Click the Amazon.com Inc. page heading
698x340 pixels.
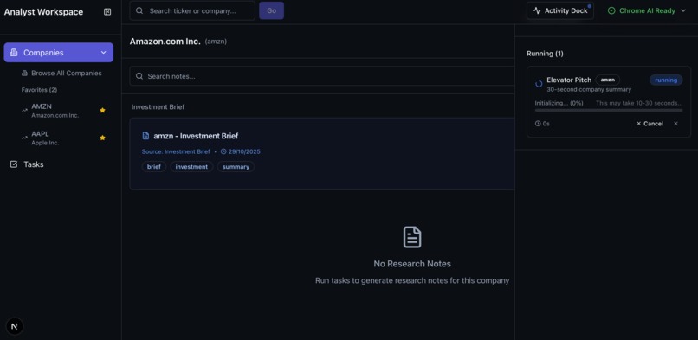pos(165,42)
